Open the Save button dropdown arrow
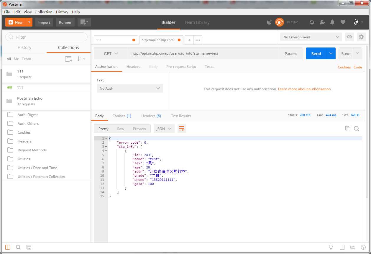This screenshot has height=254, width=371. [x=357, y=53]
